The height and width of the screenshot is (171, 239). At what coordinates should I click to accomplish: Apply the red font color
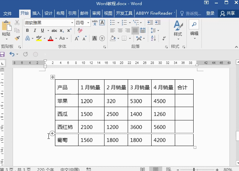(x=51, y=38)
